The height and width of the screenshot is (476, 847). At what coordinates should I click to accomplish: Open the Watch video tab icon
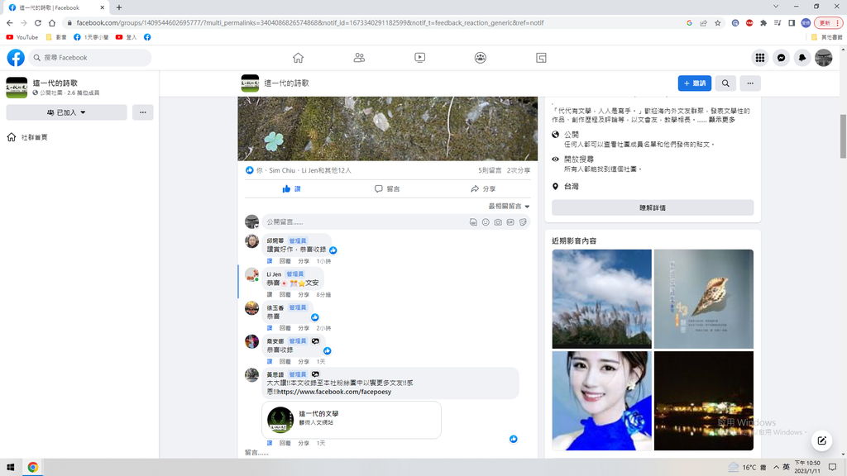(x=420, y=58)
